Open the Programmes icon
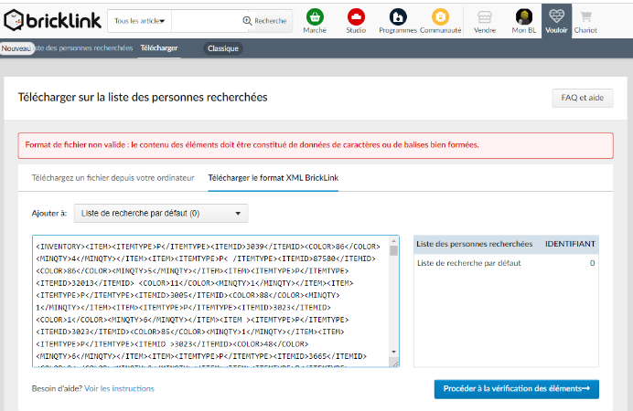The height and width of the screenshot is (411, 633). click(x=398, y=20)
